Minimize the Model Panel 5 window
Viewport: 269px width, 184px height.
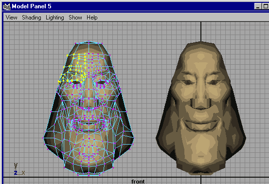[258, 6]
